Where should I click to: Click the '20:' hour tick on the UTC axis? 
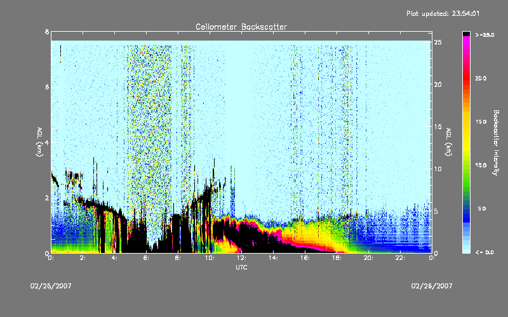point(368,258)
